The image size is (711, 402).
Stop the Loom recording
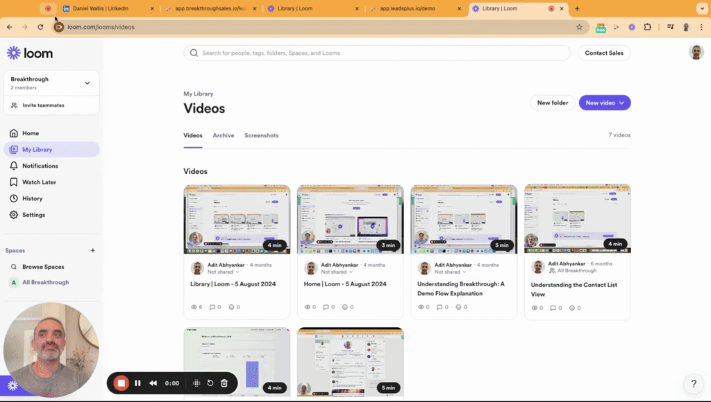click(121, 383)
